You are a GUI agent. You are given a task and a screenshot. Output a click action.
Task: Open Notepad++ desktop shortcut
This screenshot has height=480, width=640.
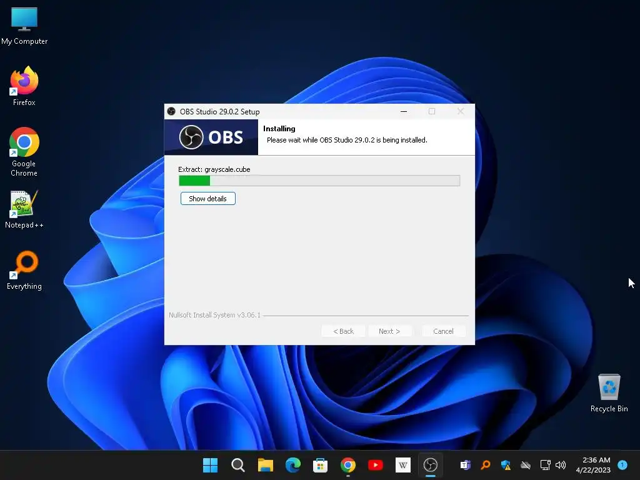(24, 209)
